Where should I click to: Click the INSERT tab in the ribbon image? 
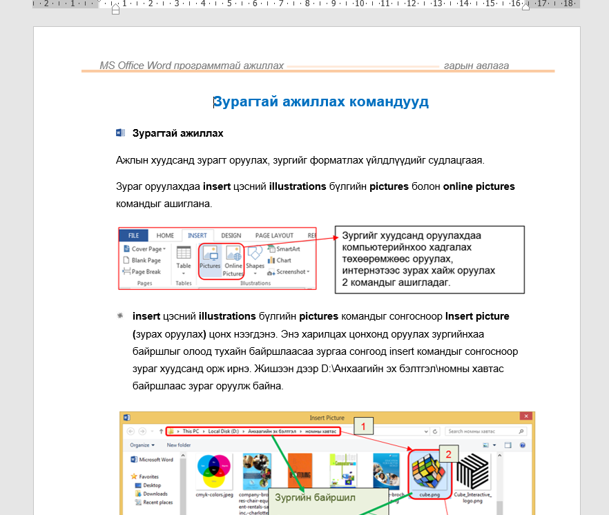(x=197, y=235)
